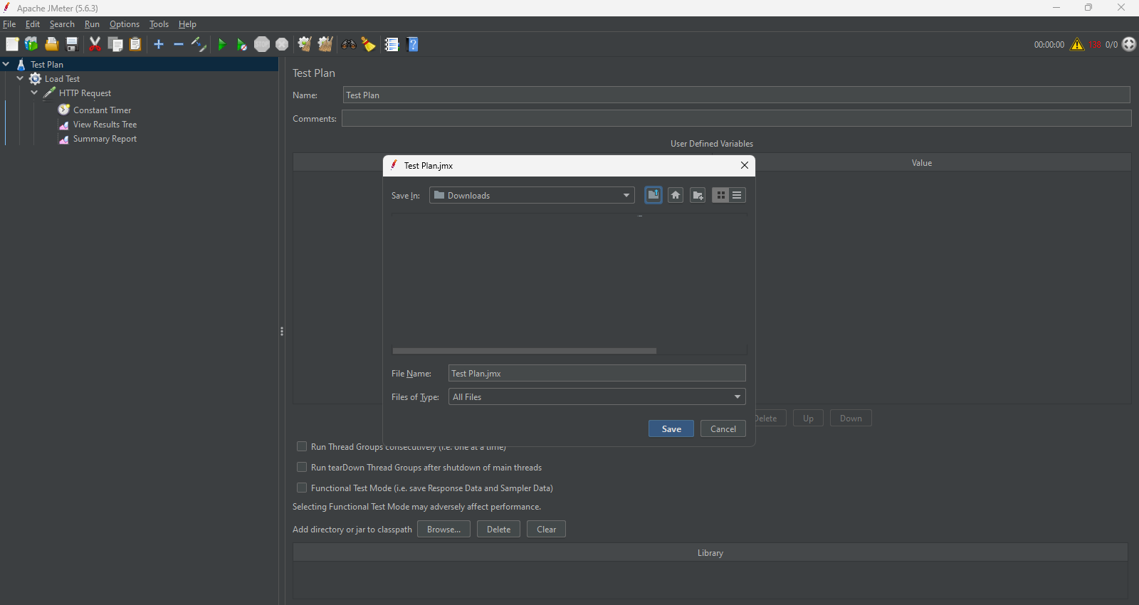Viewport: 1139px width, 605px height.
Task: Click the File Name input field
Action: pyautogui.click(x=597, y=373)
